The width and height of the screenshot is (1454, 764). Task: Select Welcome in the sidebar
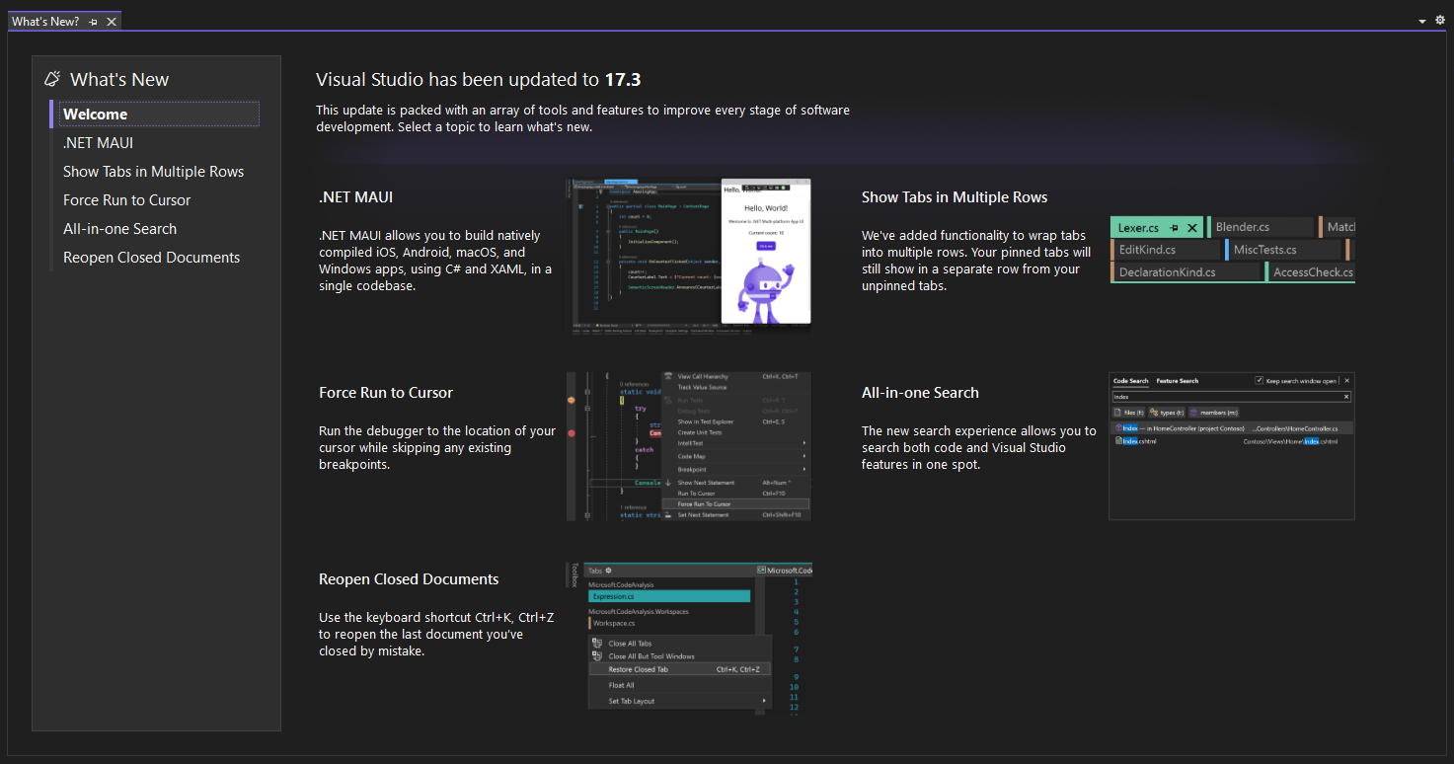[96, 115]
